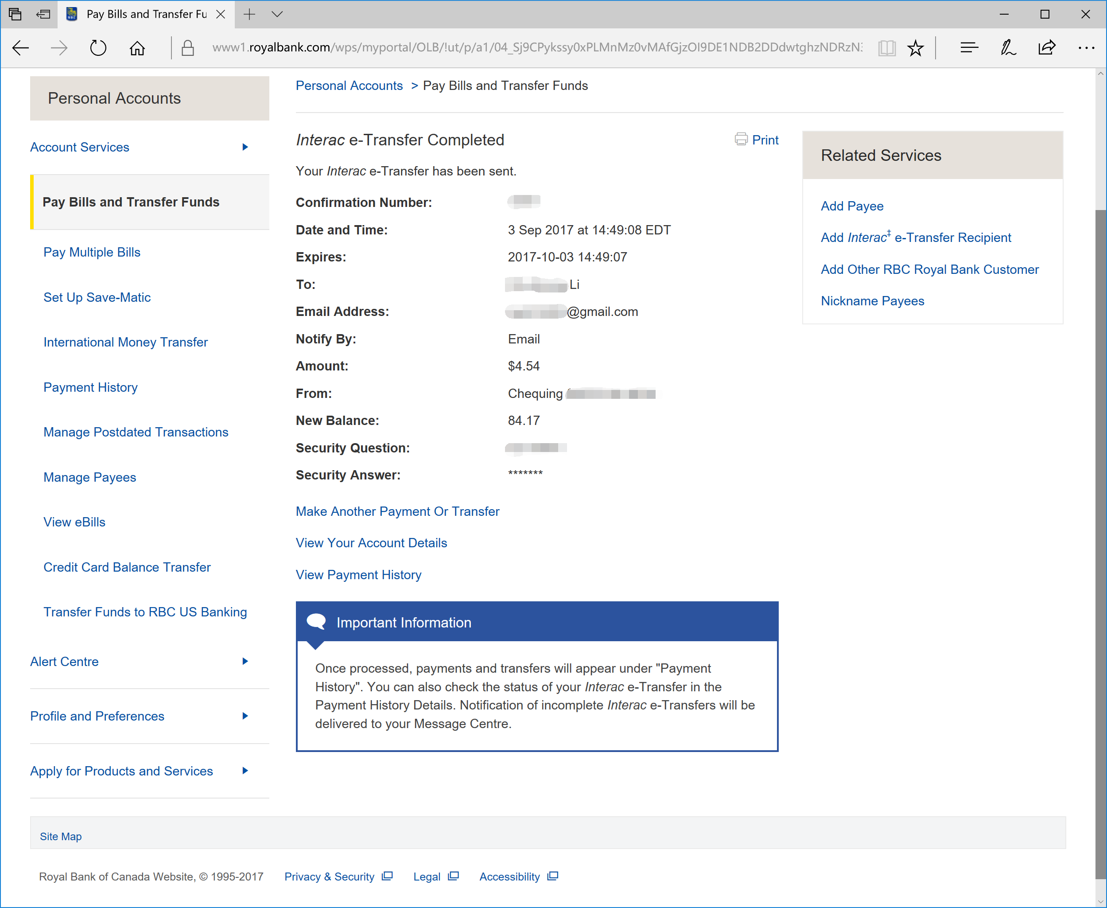Expand Apply for Products and Services arrow
The width and height of the screenshot is (1107, 908).
coord(245,771)
